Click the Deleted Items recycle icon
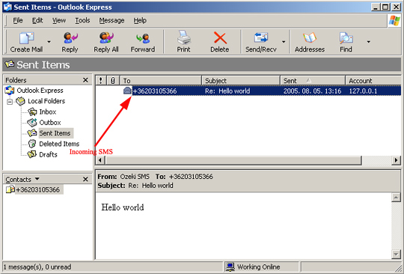The height and width of the screenshot is (274, 404). point(32,144)
